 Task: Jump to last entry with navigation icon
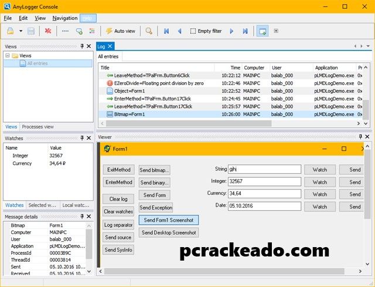coord(245,31)
